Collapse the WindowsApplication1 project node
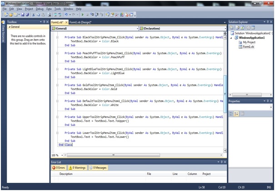275x191 pixels. pos(230,38)
